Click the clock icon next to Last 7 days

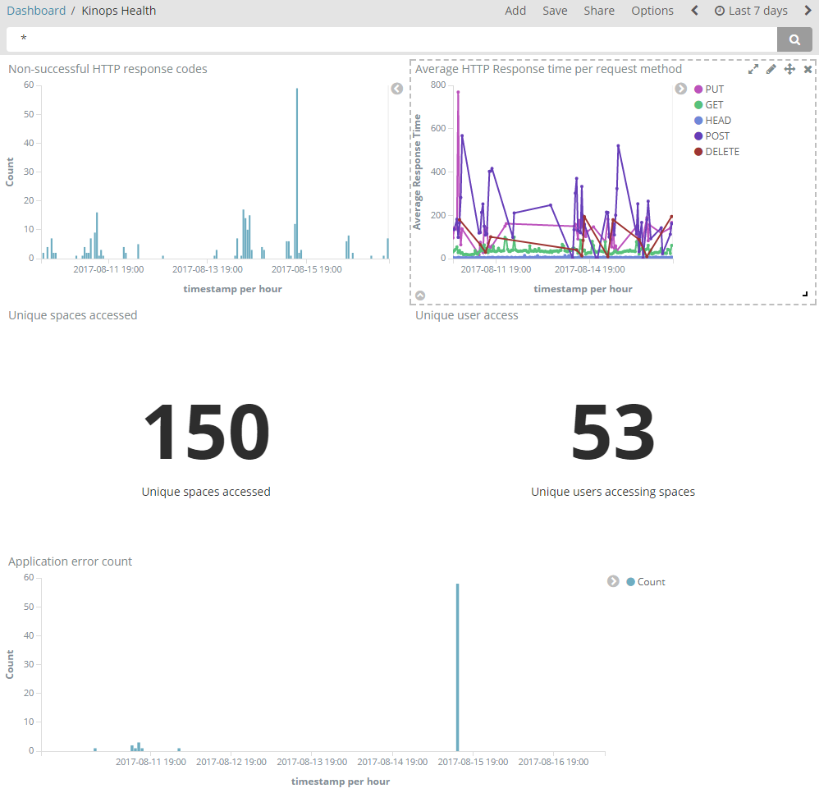coord(721,10)
